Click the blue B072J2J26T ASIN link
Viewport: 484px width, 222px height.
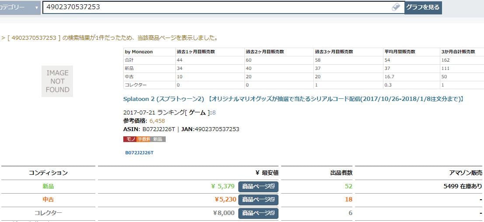pyautogui.click(x=139, y=153)
